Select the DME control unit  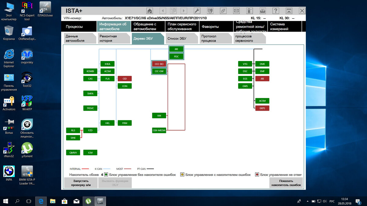262,64
